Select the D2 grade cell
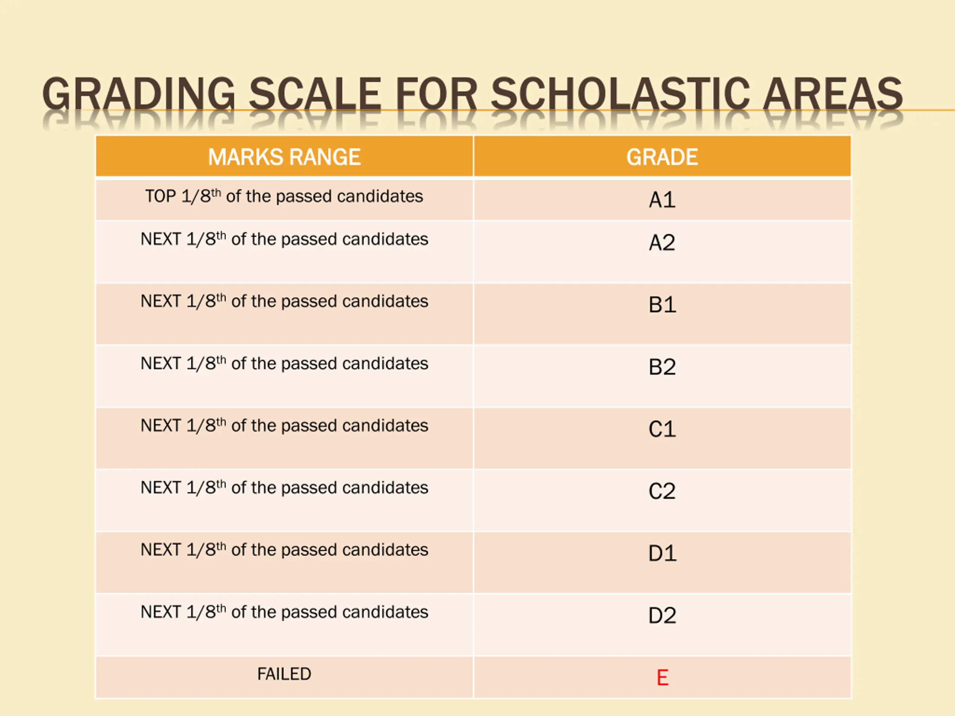The width and height of the screenshot is (955, 716). (x=662, y=625)
